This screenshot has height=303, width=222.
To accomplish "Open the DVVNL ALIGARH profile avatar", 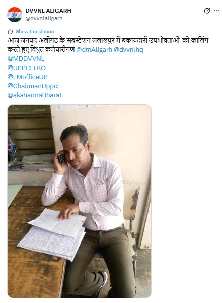I will 15,15.
